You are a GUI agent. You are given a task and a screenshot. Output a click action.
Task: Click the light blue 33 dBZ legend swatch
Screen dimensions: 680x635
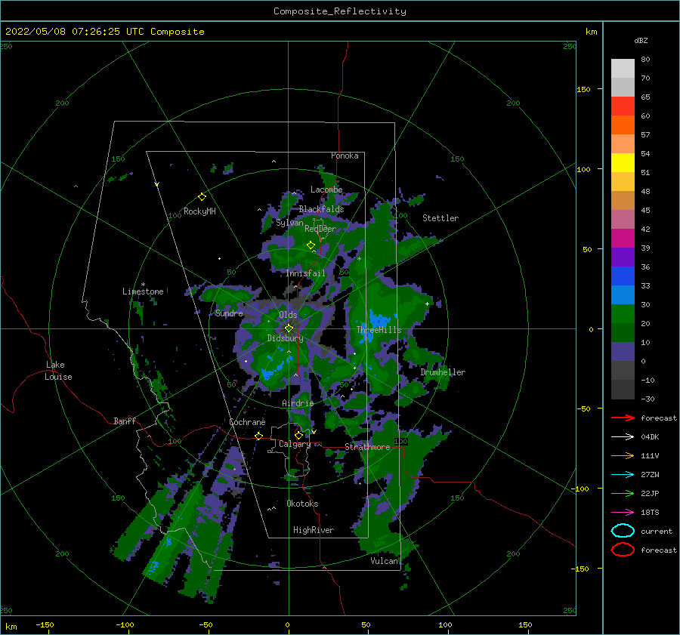(x=623, y=294)
